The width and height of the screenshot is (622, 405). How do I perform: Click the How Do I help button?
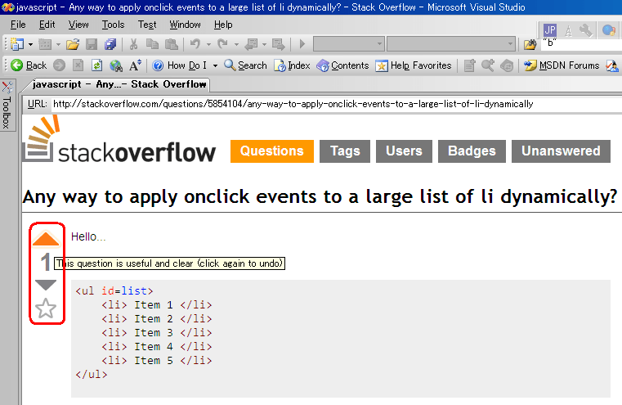click(180, 65)
